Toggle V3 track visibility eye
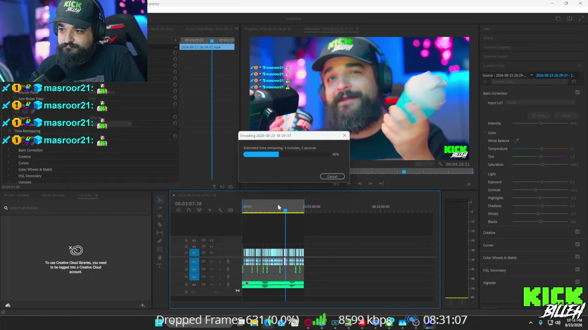588x330 pixels. pyautogui.click(x=212, y=240)
